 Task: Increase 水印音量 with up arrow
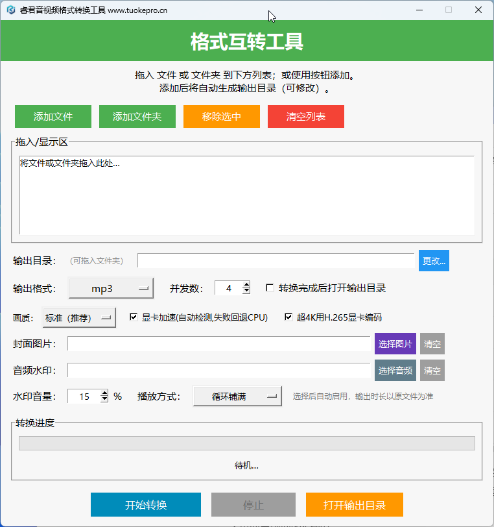104,393
